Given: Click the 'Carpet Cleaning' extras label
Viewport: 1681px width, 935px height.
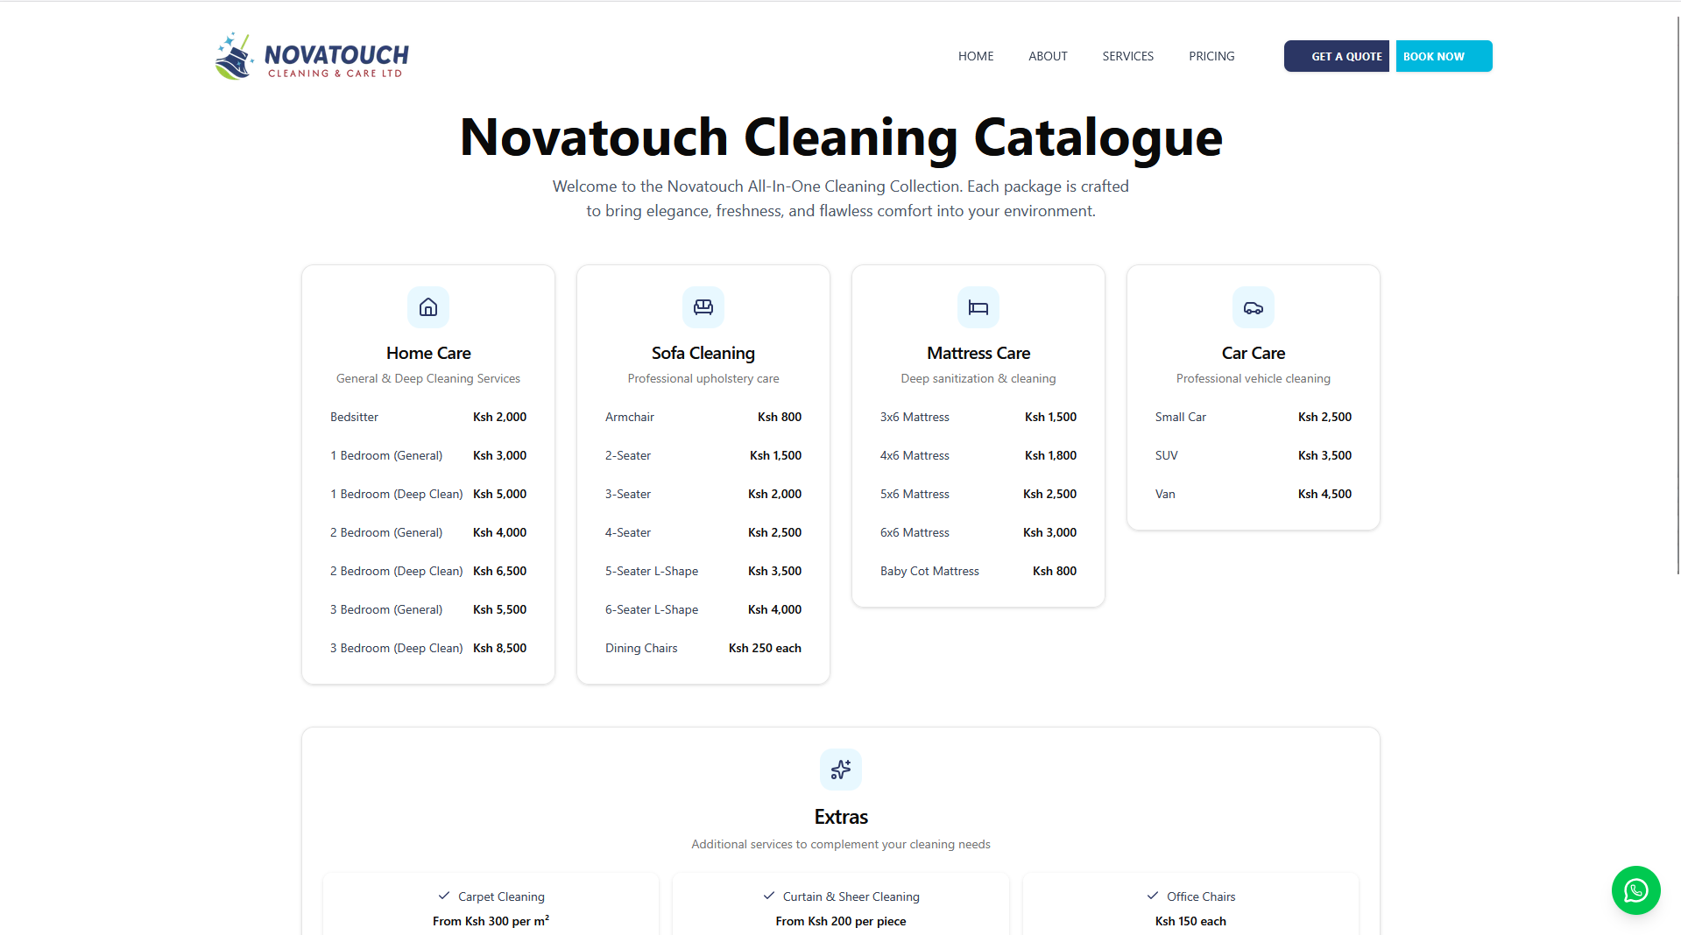Looking at the screenshot, I should point(501,896).
